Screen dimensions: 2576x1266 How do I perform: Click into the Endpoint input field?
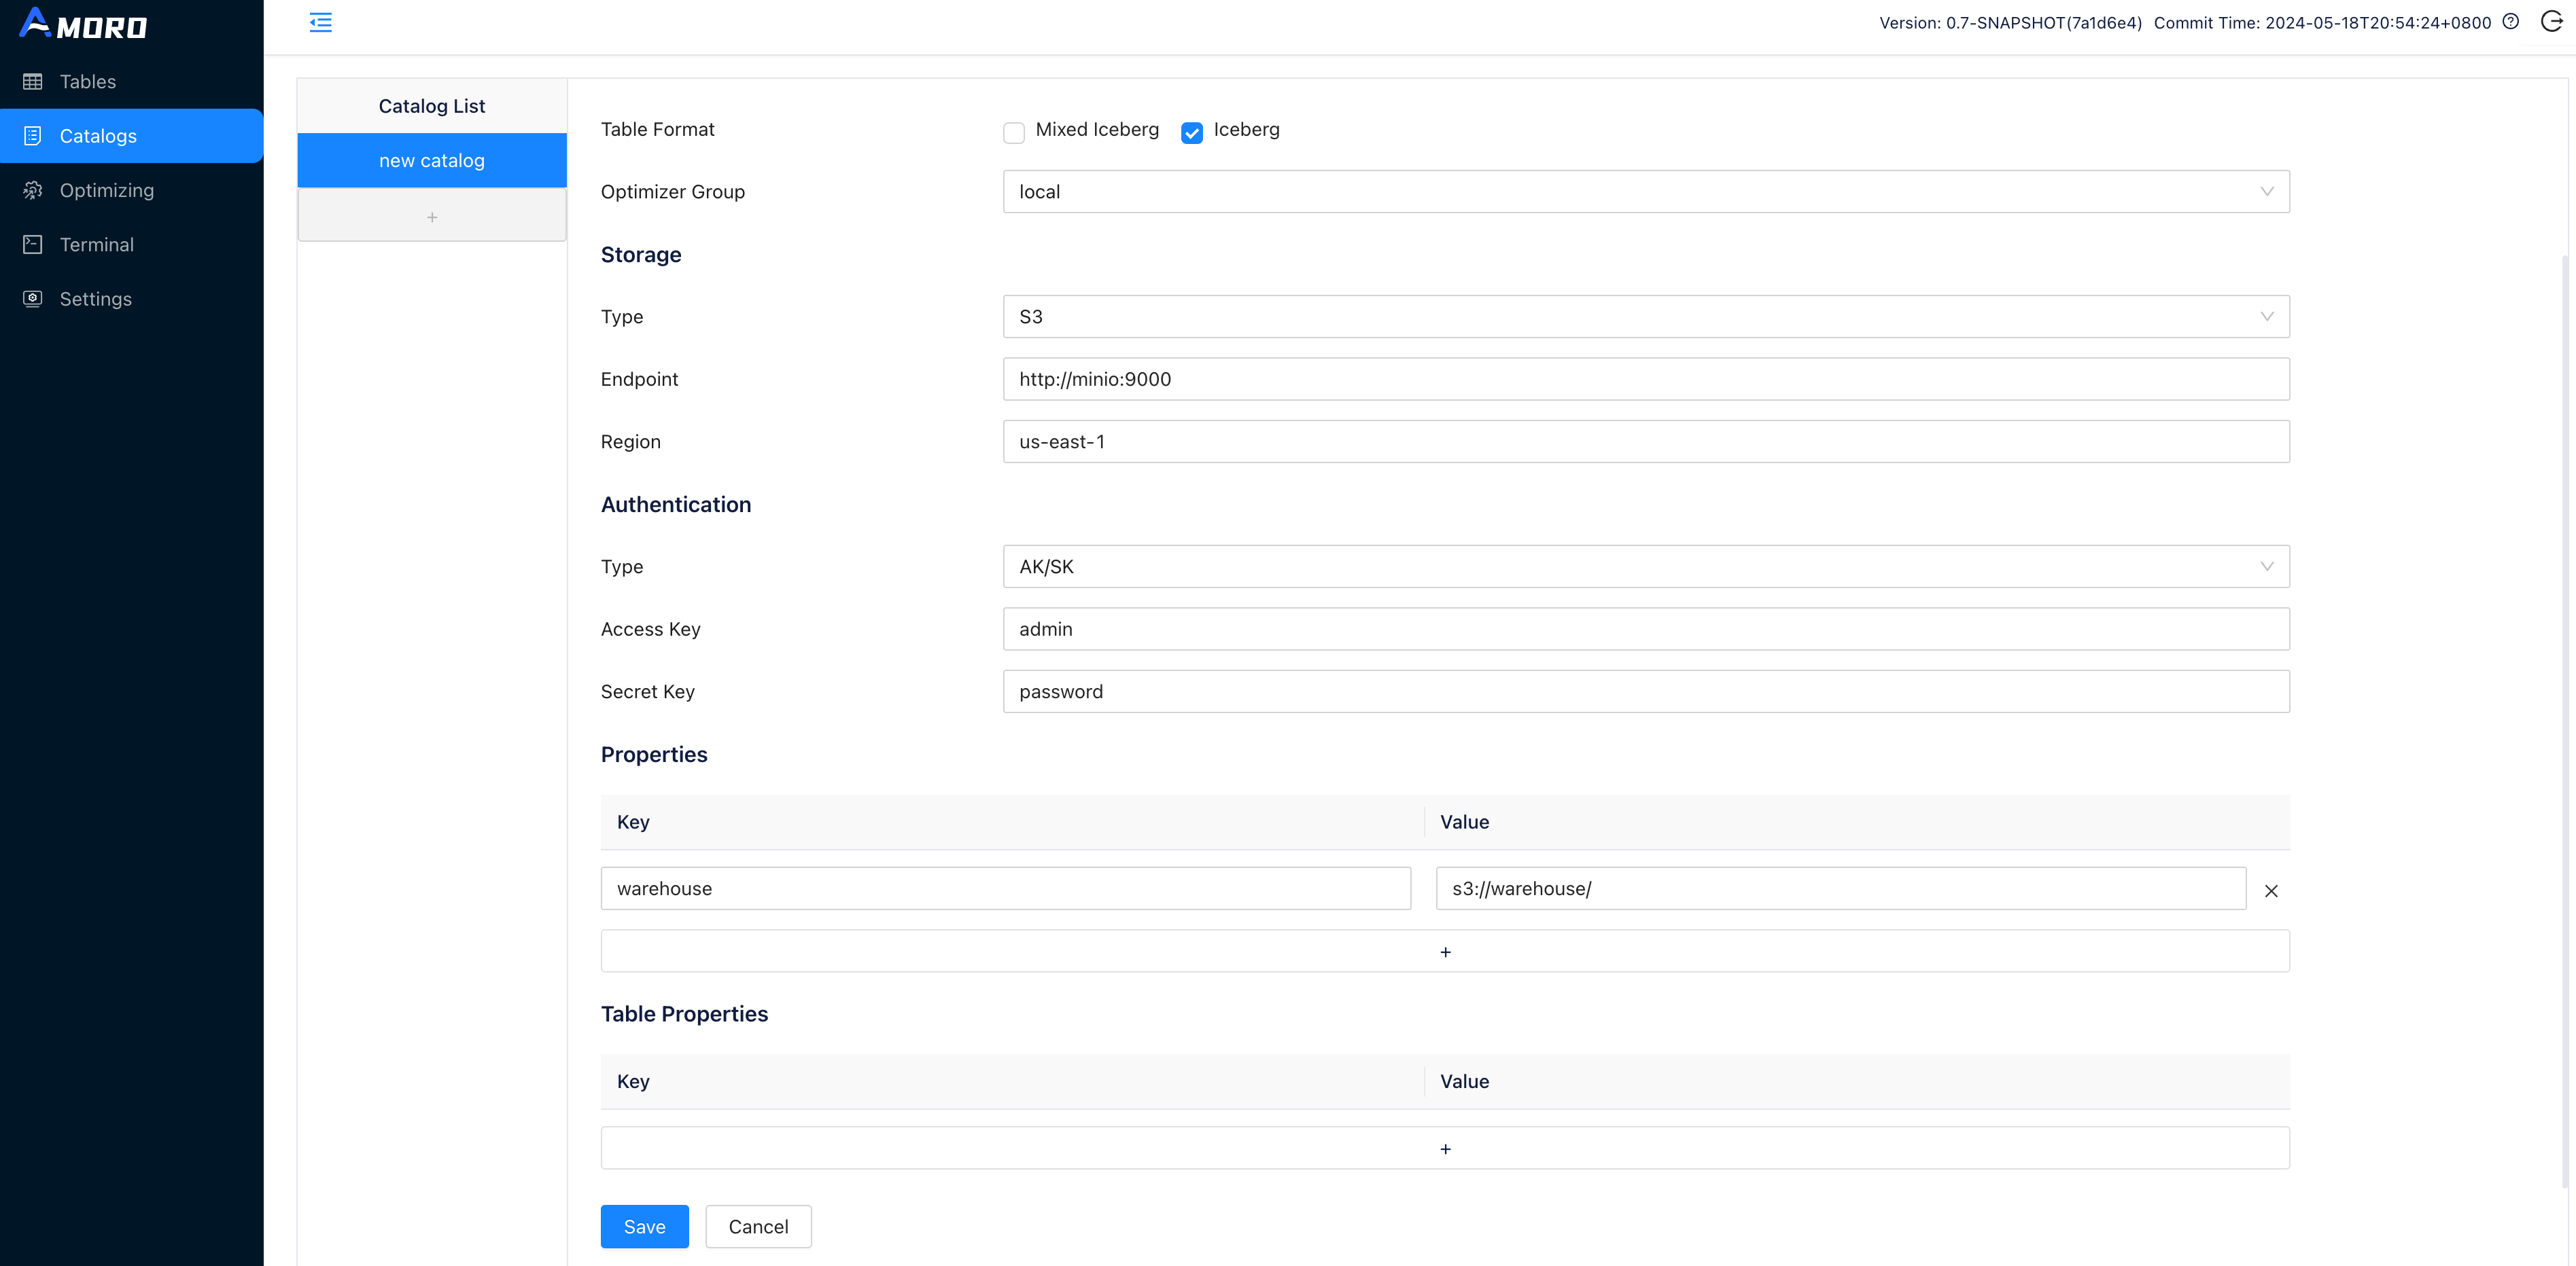tap(1645, 380)
